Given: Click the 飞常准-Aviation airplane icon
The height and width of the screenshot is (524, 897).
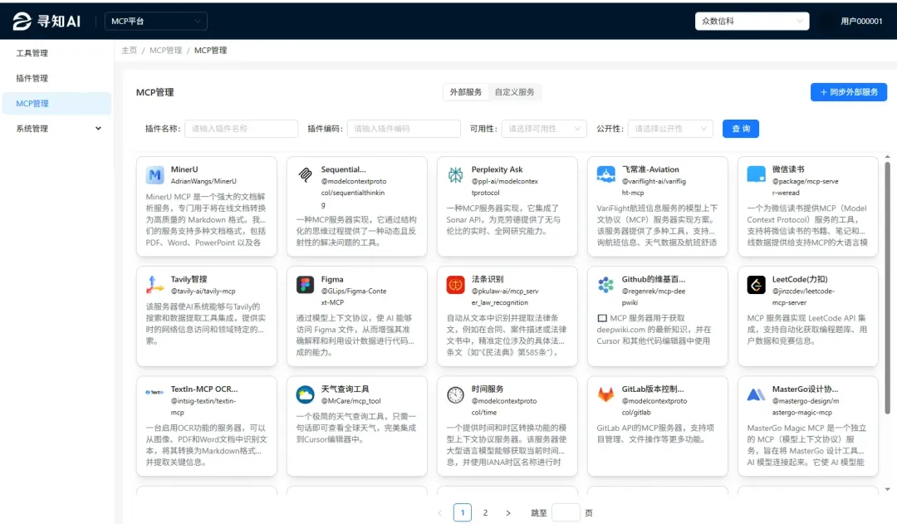Looking at the screenshot, I should 605,174.
